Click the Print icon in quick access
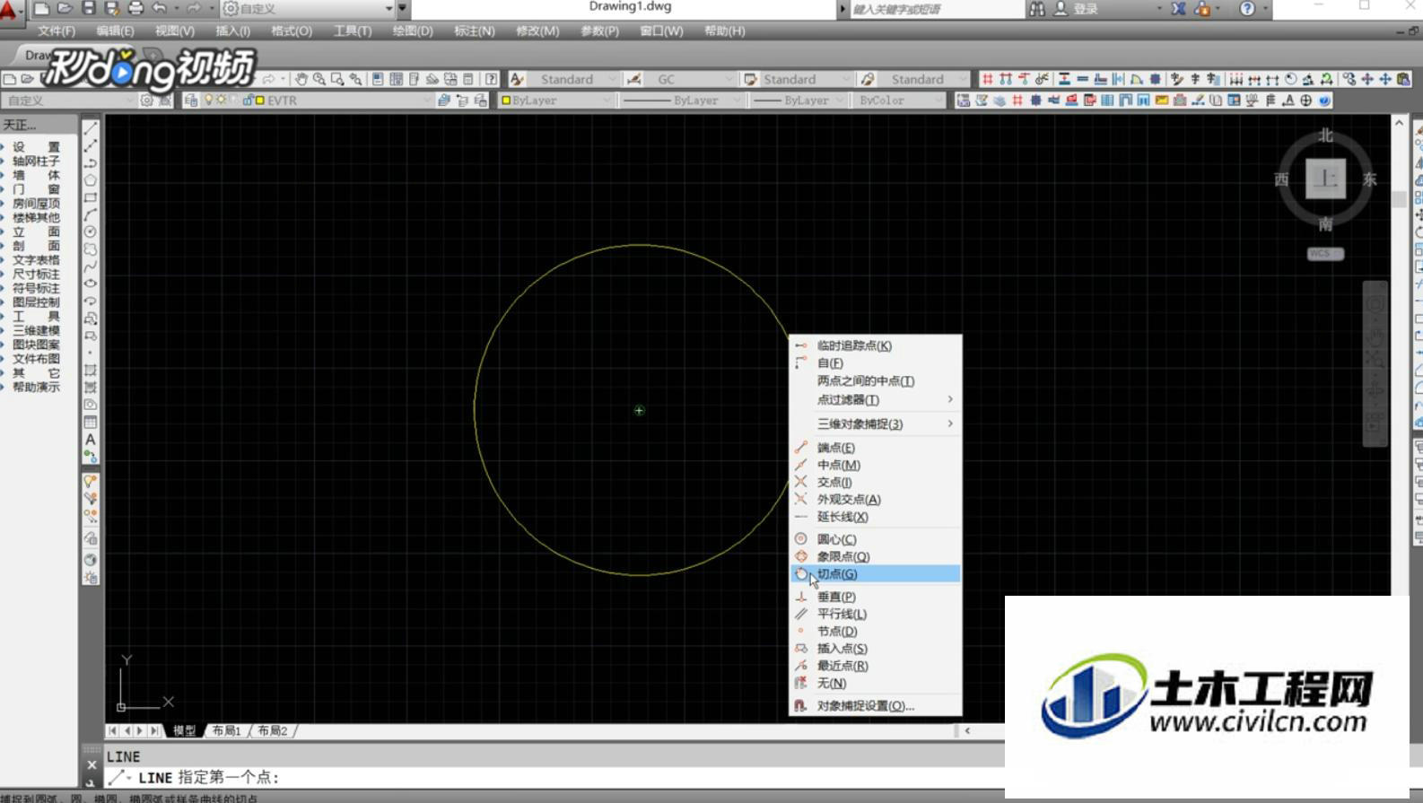Screen dimensions: 1423x803 135,8
